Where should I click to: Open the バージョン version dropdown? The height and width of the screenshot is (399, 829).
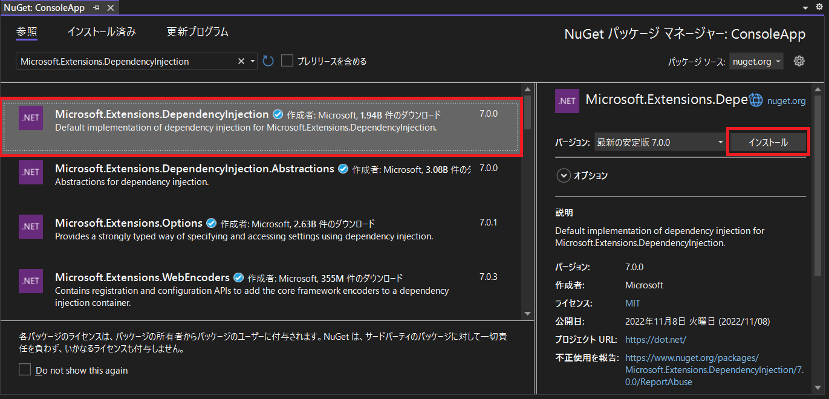[660, 143]
